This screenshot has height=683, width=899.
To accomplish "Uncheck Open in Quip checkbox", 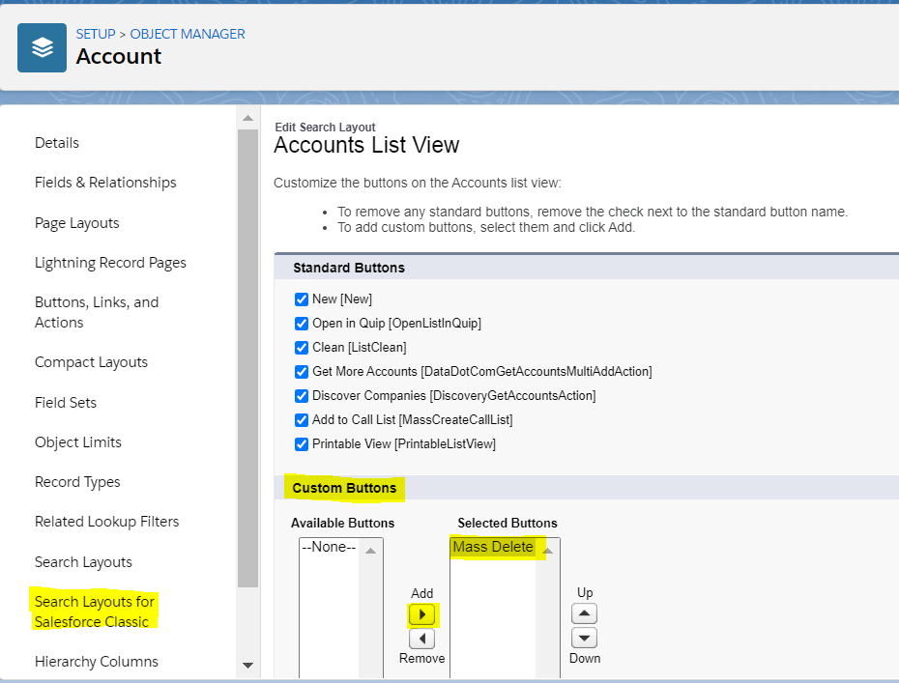I will click(302, 324).
